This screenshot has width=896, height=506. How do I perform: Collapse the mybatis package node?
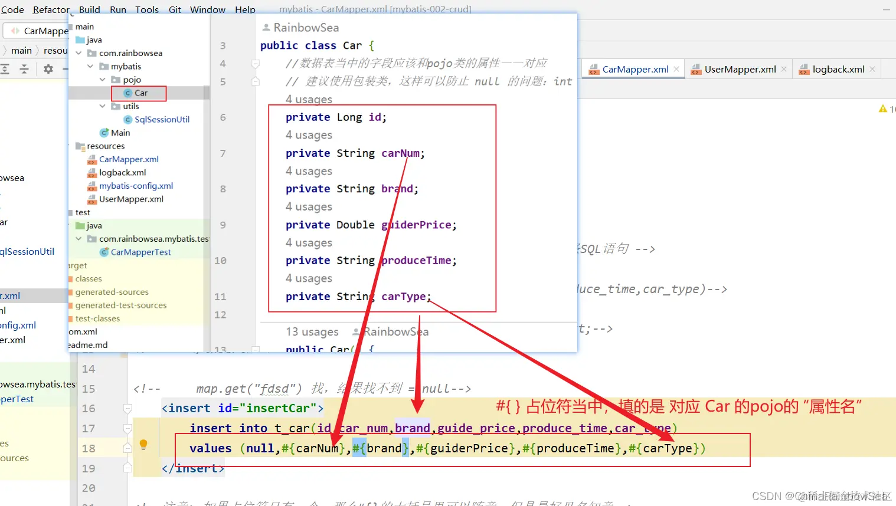pyautogui.click(x=90, y=67)
